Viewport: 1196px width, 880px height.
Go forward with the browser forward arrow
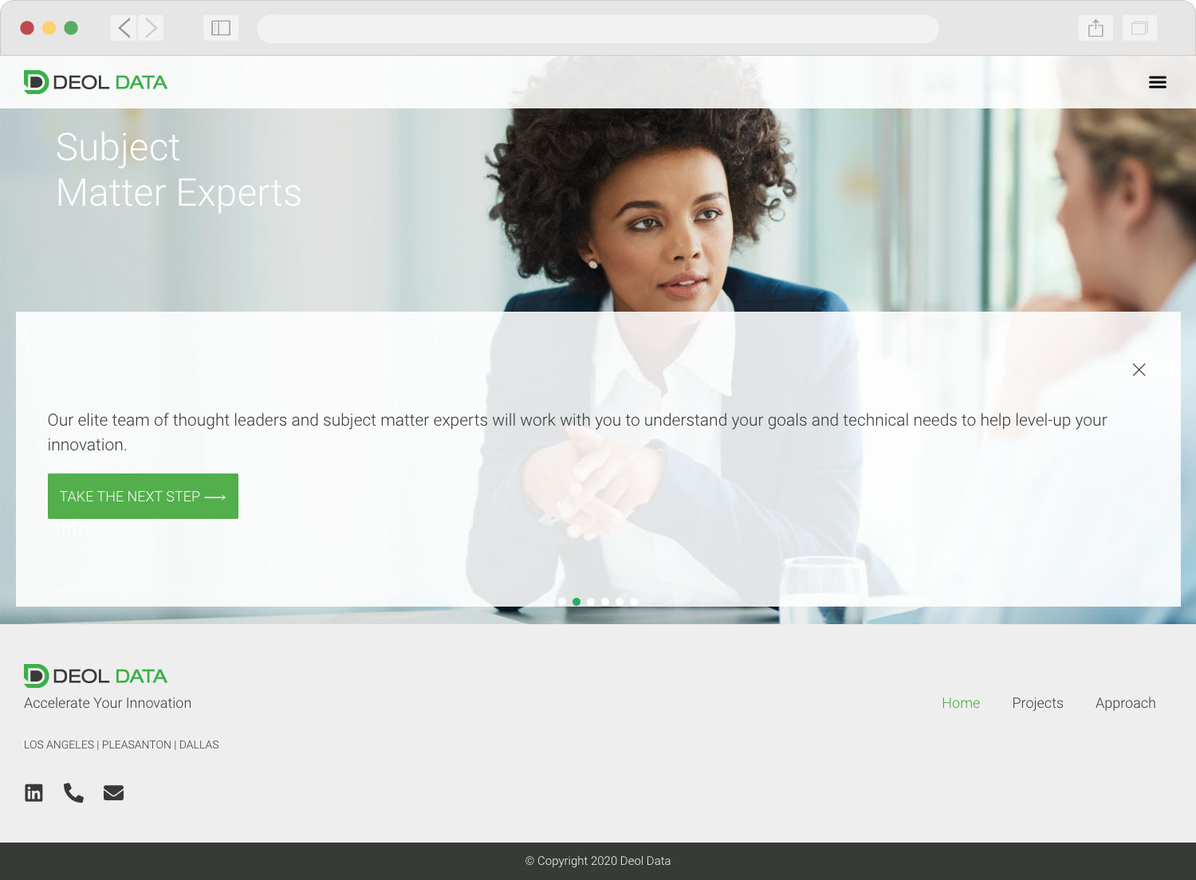pos(151,28)
